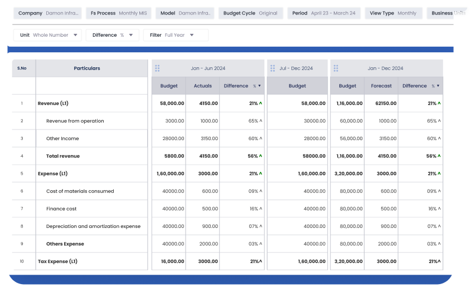The width and height of the screenshot is (471, 288).
Task: Click 56,000.00 annual budget for Other Income
Action: coord(351,138)
